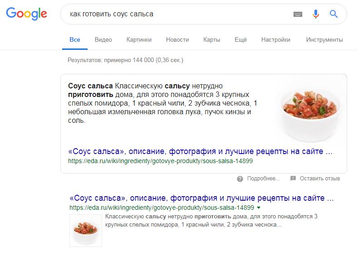The height and width of the screenshot is (256, 358).
Task: Switch to the Видео tab
Action: pyautogui.click(x=103, y=40)
